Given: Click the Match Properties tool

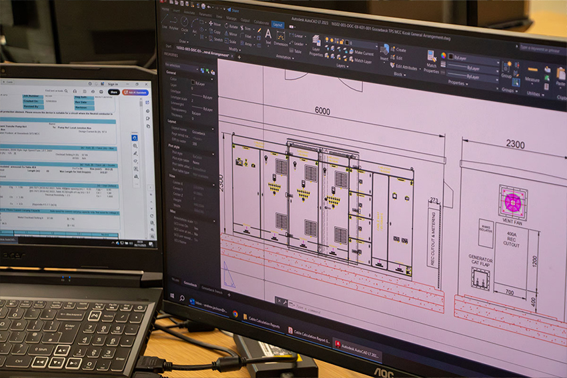Looking at the screenshot, I should [x=432, y=62].
